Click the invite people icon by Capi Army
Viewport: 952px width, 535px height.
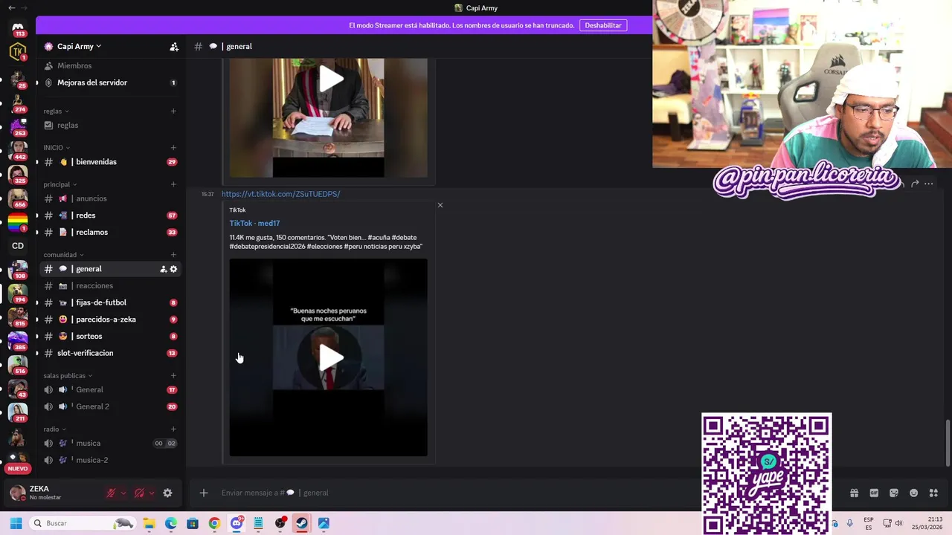point(174,46)
